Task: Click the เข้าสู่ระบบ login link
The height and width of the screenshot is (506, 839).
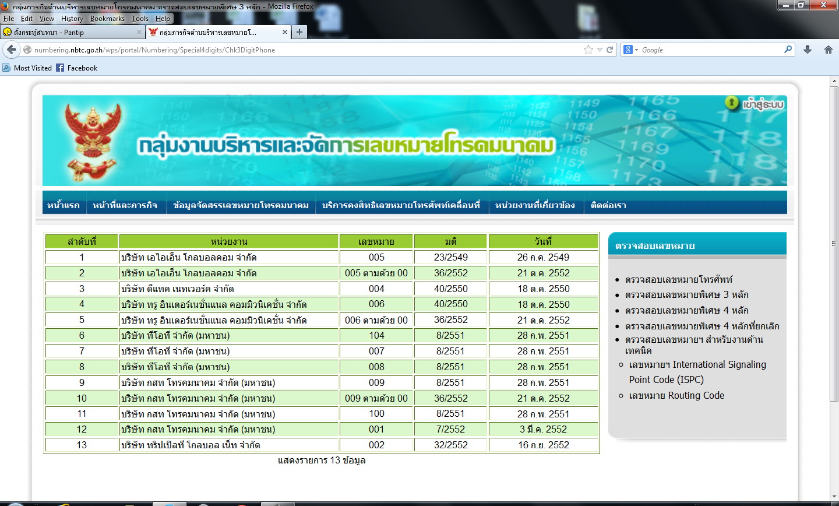Action: pyautogui.click(x=756, y=104)
